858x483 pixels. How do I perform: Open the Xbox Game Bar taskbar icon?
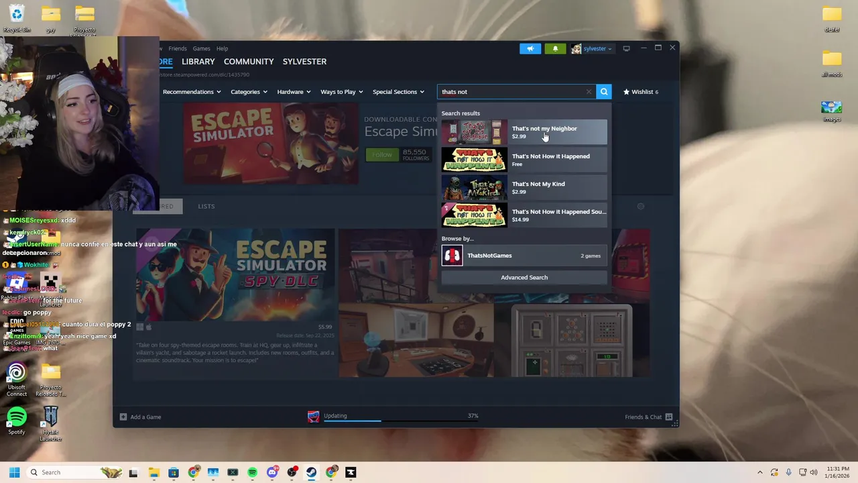[x=233, y=472]
